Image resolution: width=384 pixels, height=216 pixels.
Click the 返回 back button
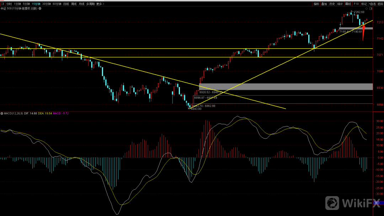pyautogui.click(x=380, y=4)
